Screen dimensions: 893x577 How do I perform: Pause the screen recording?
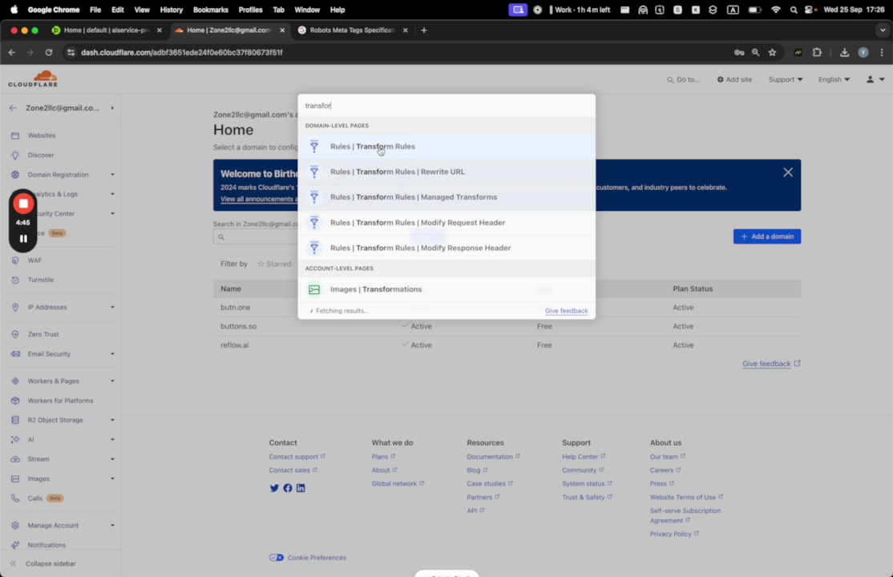coord(23,239)
